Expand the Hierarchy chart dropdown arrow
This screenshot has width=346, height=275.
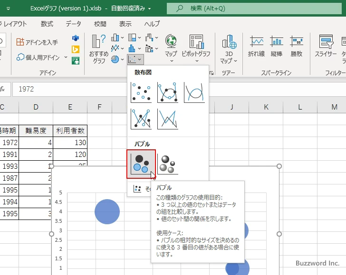pyautogui.click(x=139, y=37)
